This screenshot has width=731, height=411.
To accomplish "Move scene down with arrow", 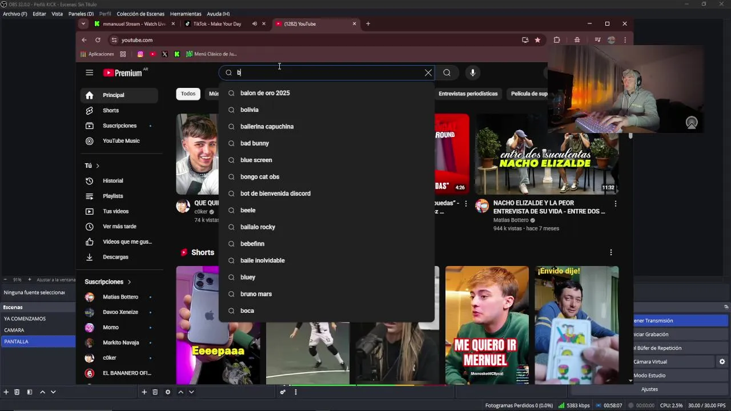I will pyautogui.click(x=53, y=392).
